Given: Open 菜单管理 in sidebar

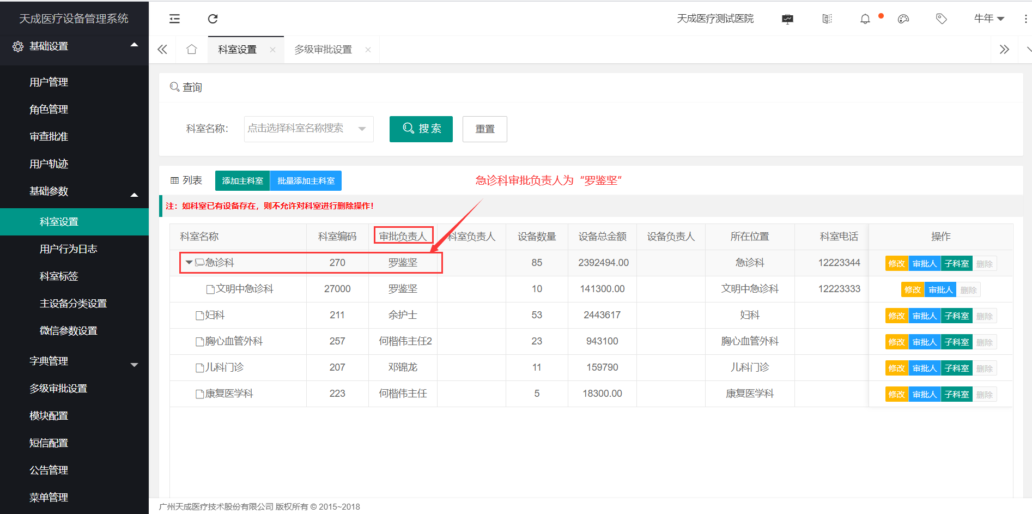Looking at the screenshot, I should [48, 498].
